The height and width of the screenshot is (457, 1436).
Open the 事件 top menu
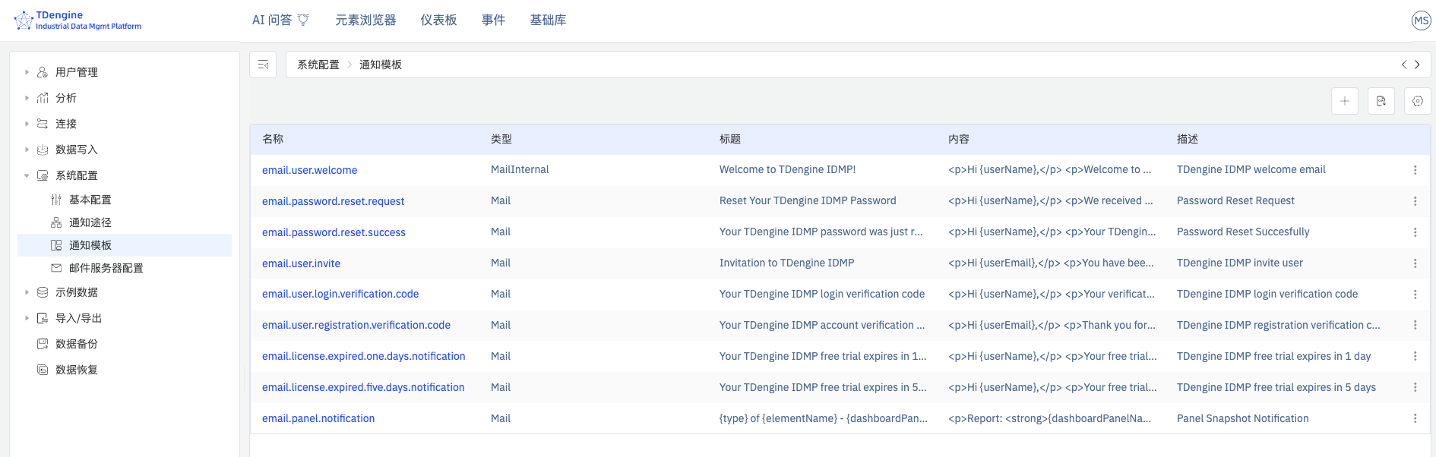494,20
